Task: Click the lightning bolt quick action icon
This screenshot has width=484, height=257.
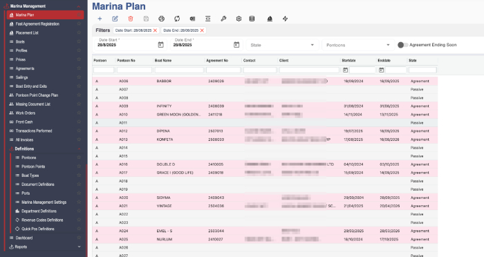Action: 285,19
